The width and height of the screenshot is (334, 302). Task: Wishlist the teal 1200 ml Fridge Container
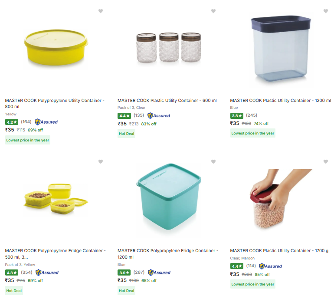click(x=213, y=162)
